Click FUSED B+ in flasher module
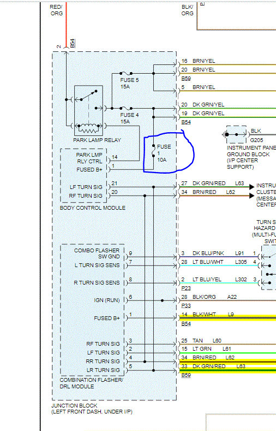276x431 pixels. pyautogui.click(x=107, y=318)
